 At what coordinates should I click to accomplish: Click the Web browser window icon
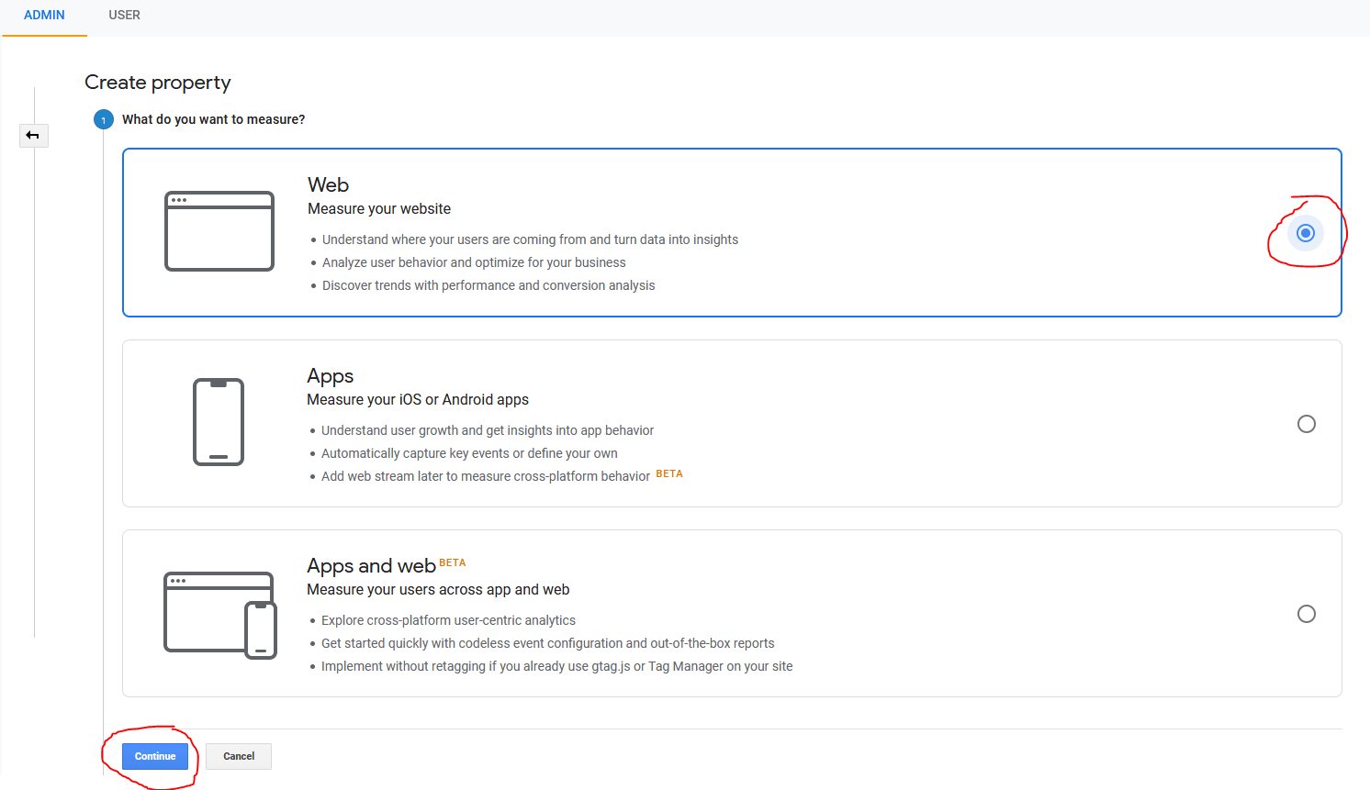coord(219,231)
